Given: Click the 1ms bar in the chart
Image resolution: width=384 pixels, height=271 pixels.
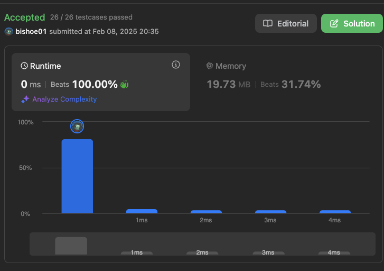Looking at the screenshot, I should tap(142, 211).
